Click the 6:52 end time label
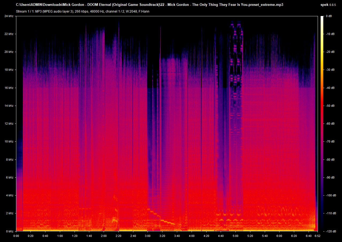Image resolution: width=342 pixels, height=242 pixels. point(317,236)
